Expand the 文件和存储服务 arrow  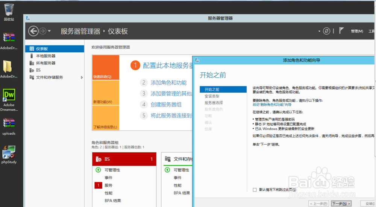tap(82, 77)
